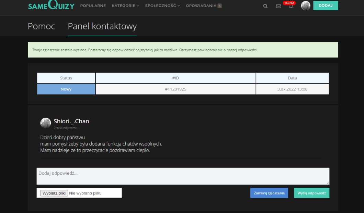Expand the Kategorie dropdown menu

125,6
